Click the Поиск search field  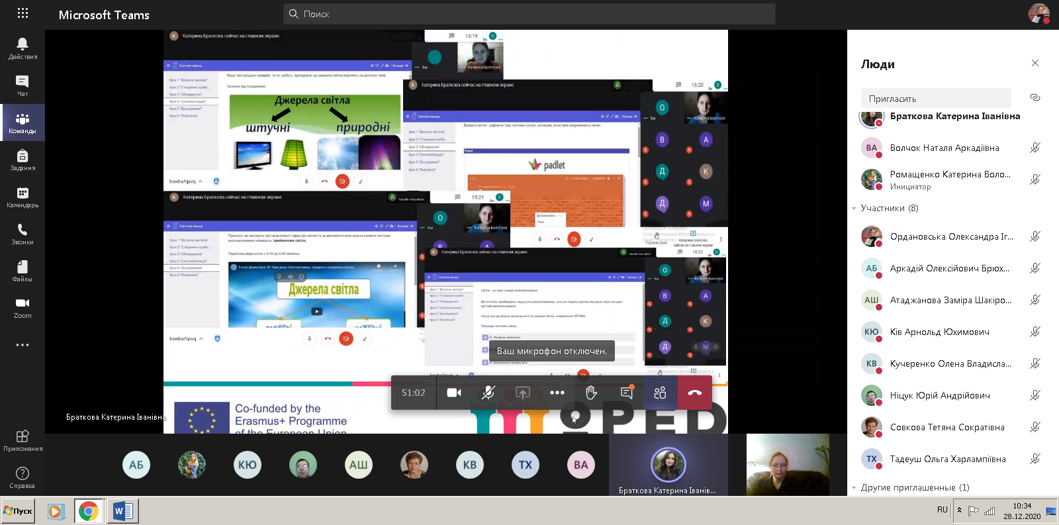point(529,14)
